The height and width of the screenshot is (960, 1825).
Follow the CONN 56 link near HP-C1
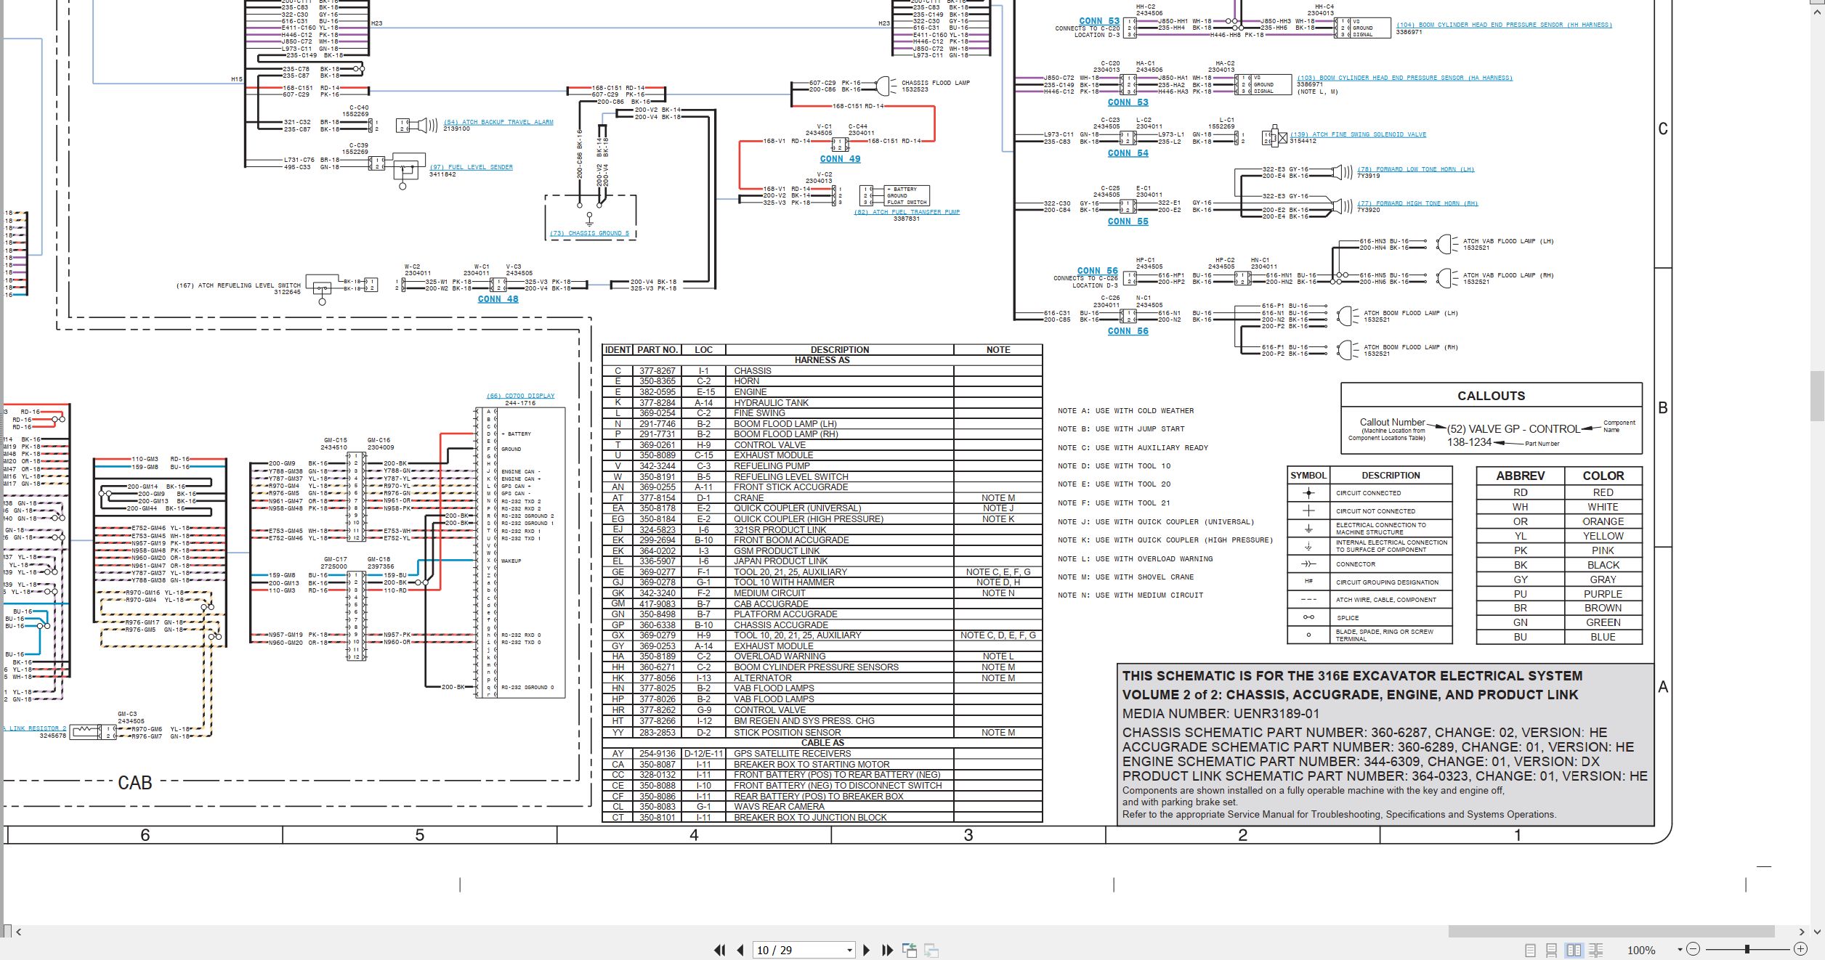click(x=1097, y=271)
